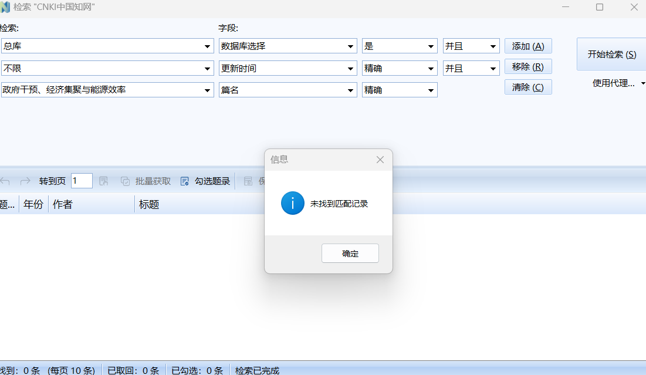Click the icon beside the 转到页 input
The image size is (646, 375).
[x=103, y=181]
